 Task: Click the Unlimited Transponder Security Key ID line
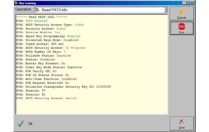[64, 86]
